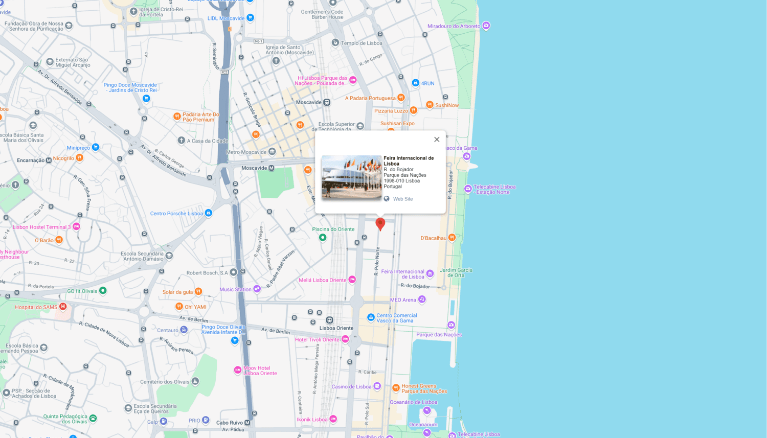767x438 pixels.
Task: Open the PRIO gas station icon
Action: tap(206, 420)
